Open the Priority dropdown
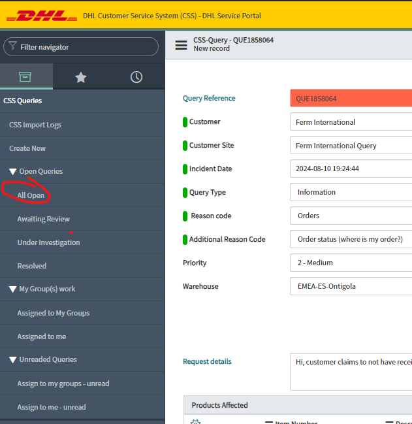 click(351, 263)
